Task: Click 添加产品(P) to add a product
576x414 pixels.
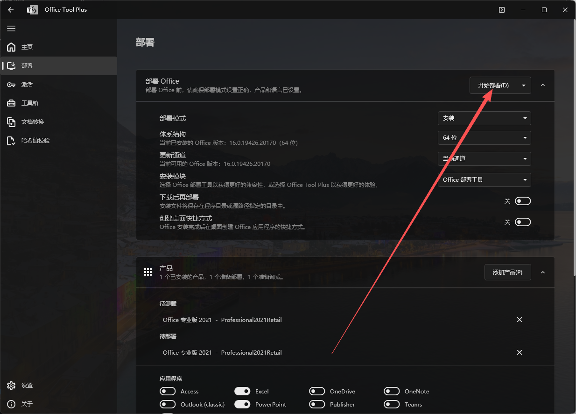Action: click(x=507, y=272)
